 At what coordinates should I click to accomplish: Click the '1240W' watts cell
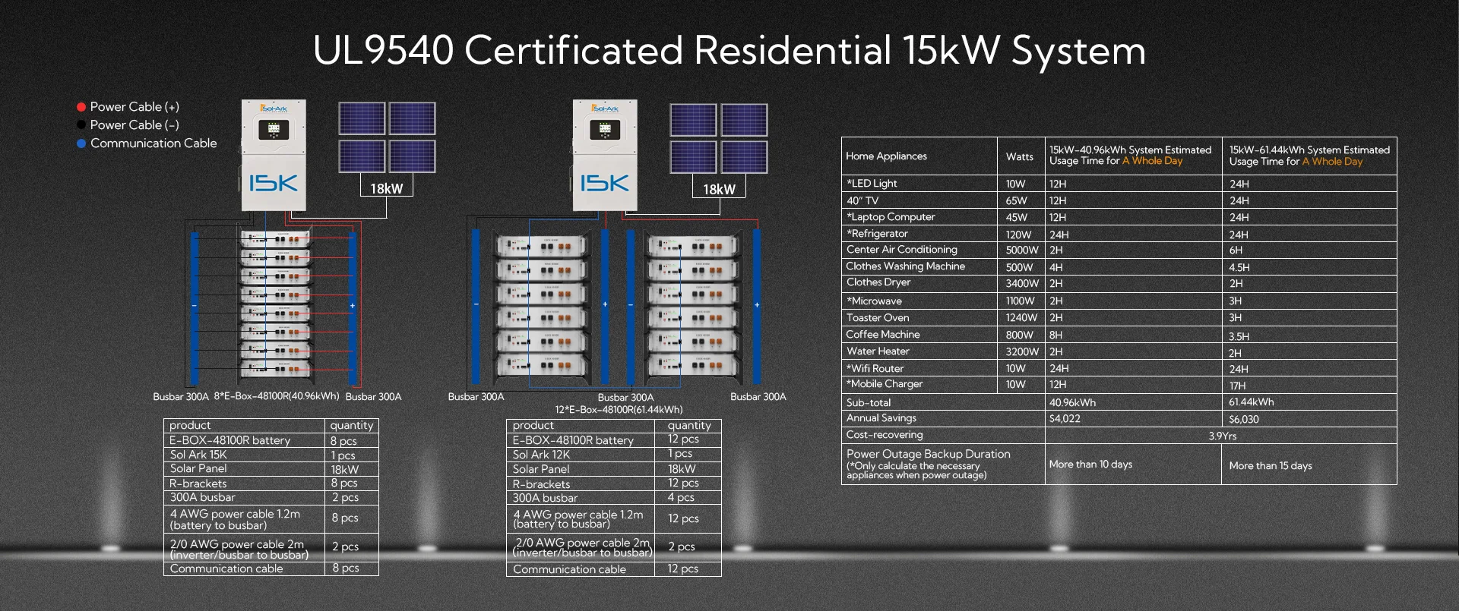point(1021,318)
